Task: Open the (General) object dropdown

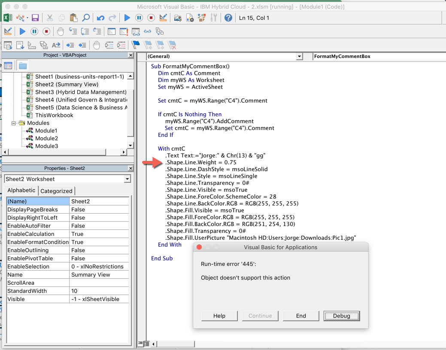Action: tap(299, 56)
